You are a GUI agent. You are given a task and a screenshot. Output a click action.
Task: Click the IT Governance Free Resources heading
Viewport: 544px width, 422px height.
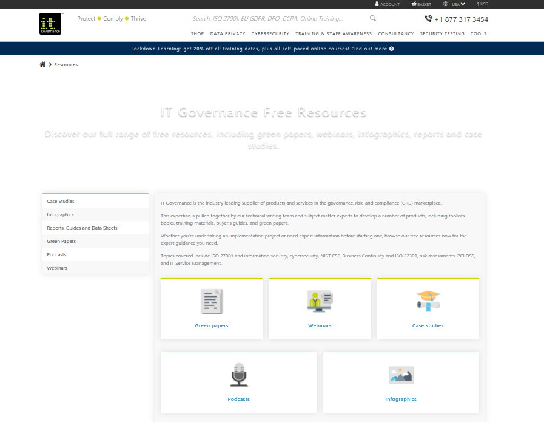coord(263,112)
